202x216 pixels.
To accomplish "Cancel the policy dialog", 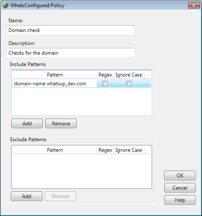I will point(180,188).
